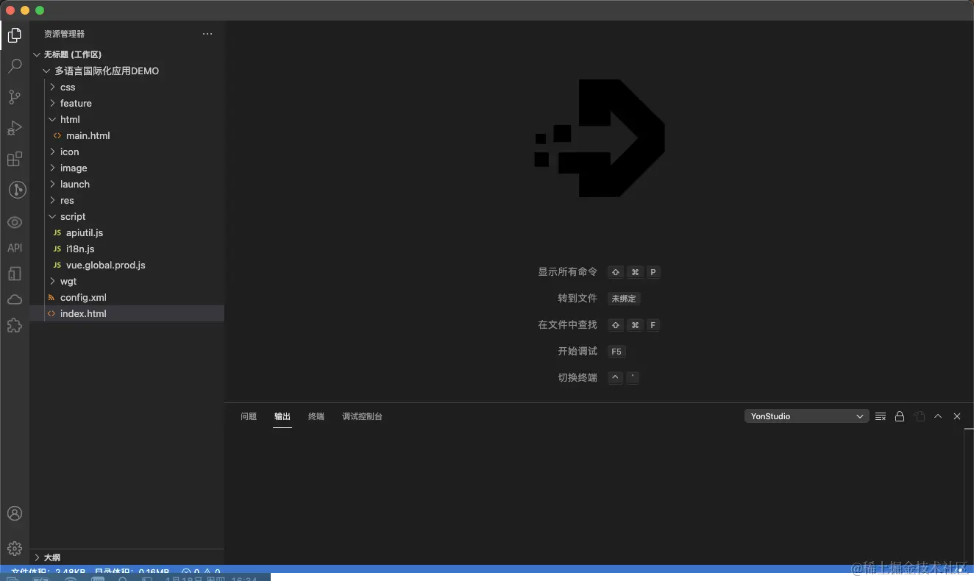The width and height of the screenshot is (974, 581).
Task: Open the Explorer view in the activity bar
Action: [x=15, y=35]
